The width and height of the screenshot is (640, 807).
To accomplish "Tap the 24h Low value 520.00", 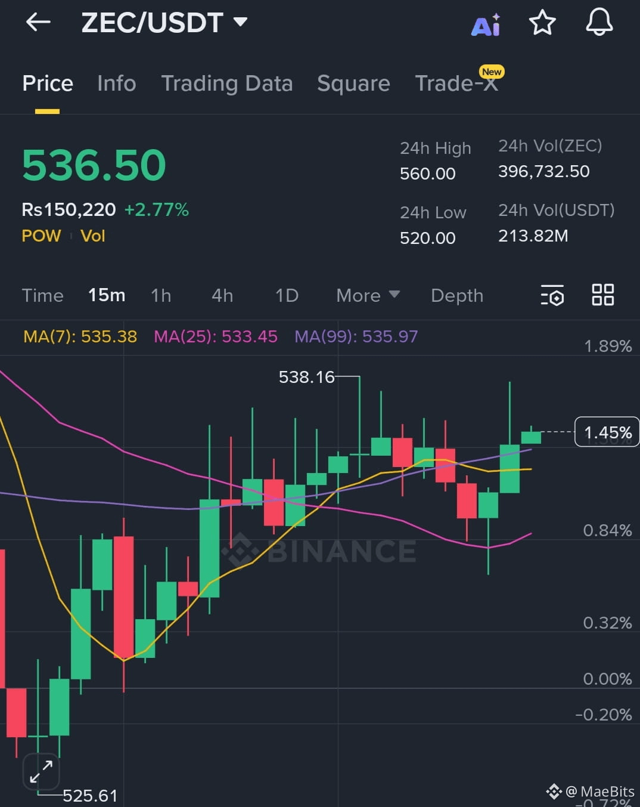I will 428,238.
